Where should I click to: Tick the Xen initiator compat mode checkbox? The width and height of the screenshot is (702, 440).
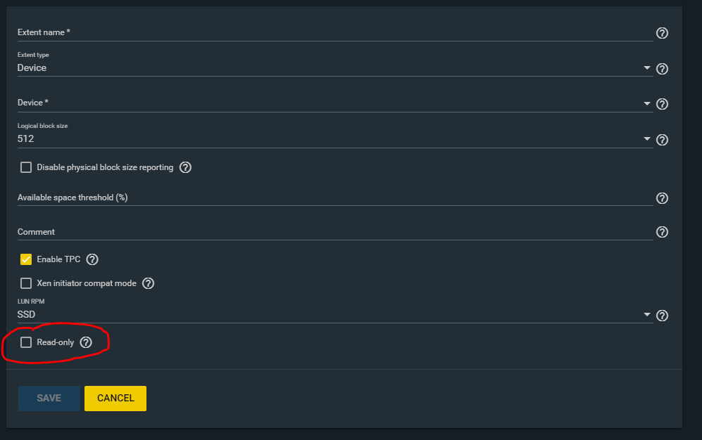pos(26,283)
